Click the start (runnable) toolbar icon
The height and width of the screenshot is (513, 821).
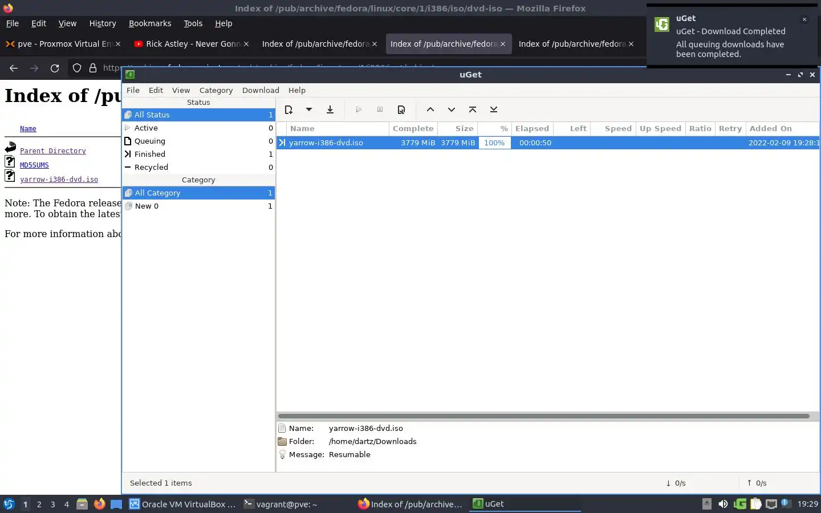359,109
